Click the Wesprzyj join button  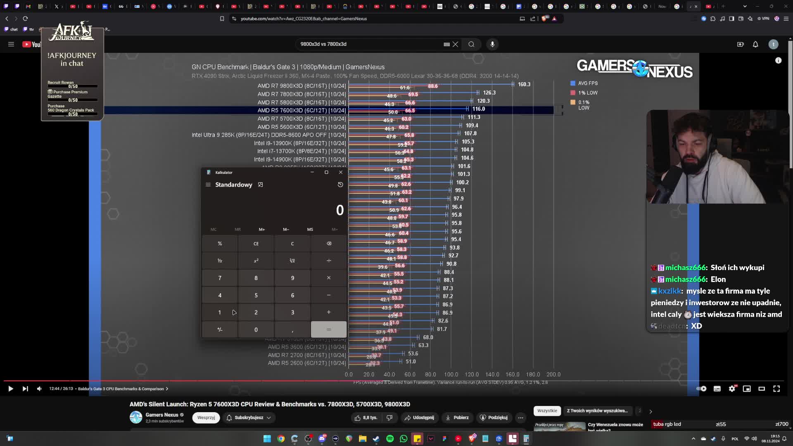point(206,418)
